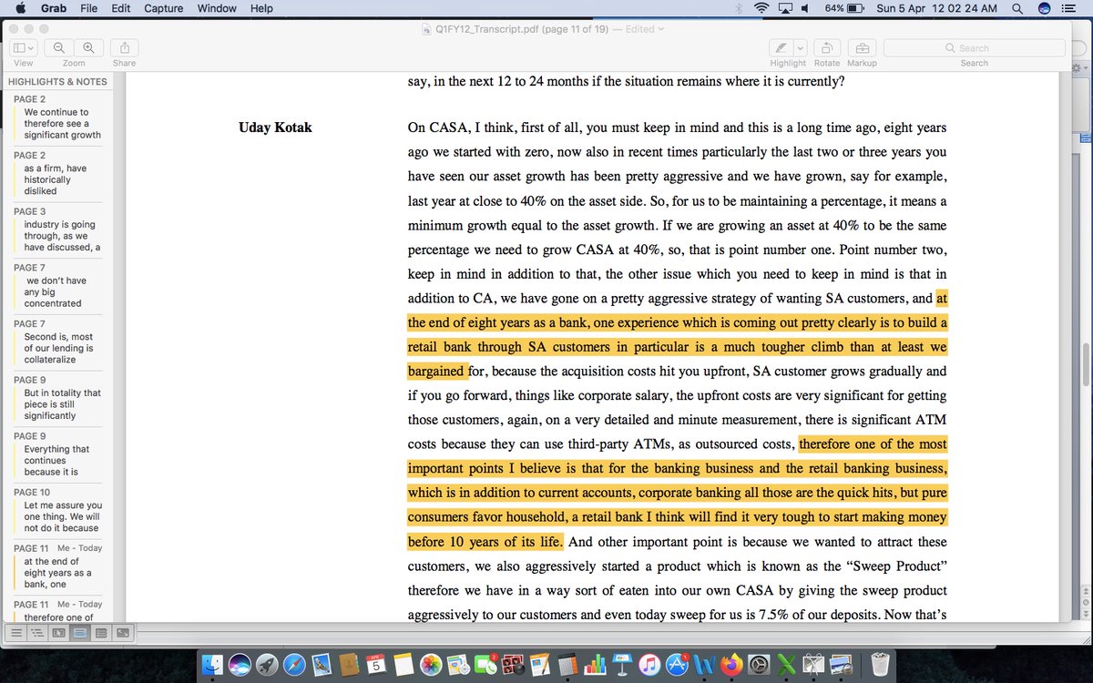1093x683 pixels.
Task: Open FaceTime in the Dock
Action: pyautogui.click(x=485, y=665)
